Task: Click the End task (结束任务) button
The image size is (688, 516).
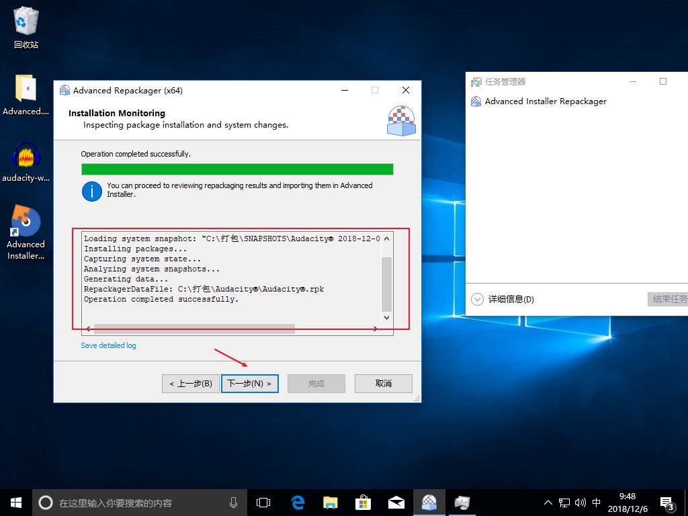Action: point(668,299)
